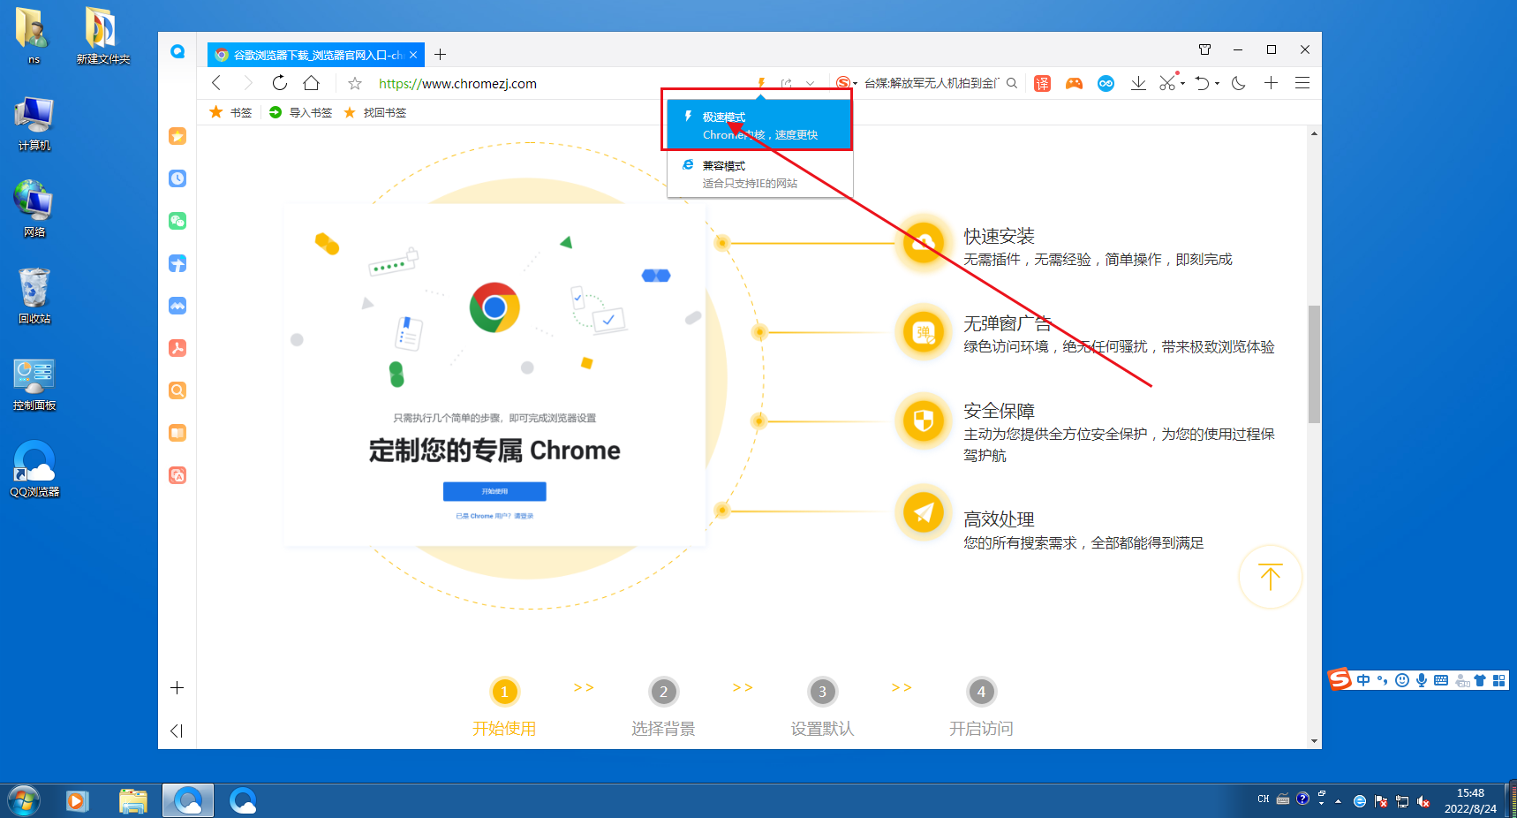Click the back-to-top arrow button
The height and width of the screenshot is (818, 1517).
(x=1270, y=577)
